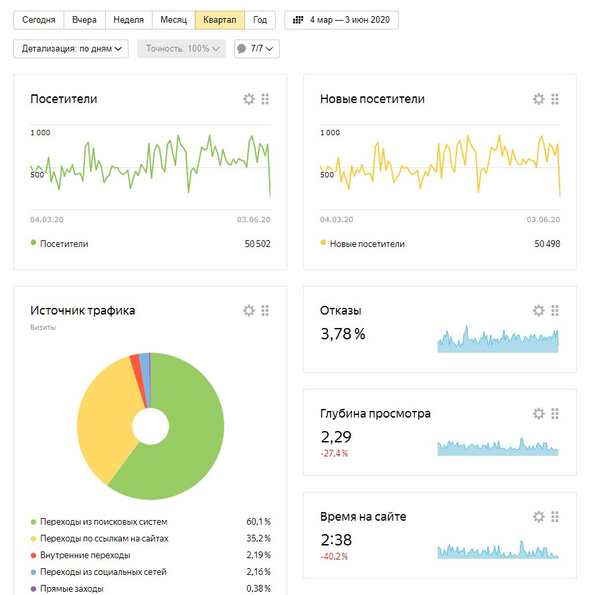Click the 50 498 new visitors total
589x595 pixels.
(548, 244)
